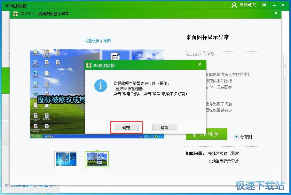Close the ID:1010 桌面图标显示异常 window
Viewport: 291px width, 195px height.
coord(276,13)
